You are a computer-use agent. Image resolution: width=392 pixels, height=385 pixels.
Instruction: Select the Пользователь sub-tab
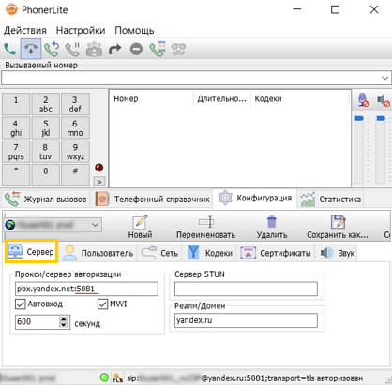pos(98,253)
